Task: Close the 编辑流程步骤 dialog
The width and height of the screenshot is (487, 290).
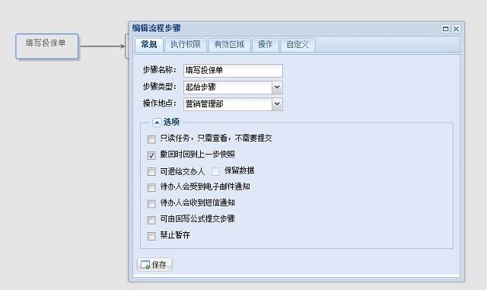Action: (456, 29)
